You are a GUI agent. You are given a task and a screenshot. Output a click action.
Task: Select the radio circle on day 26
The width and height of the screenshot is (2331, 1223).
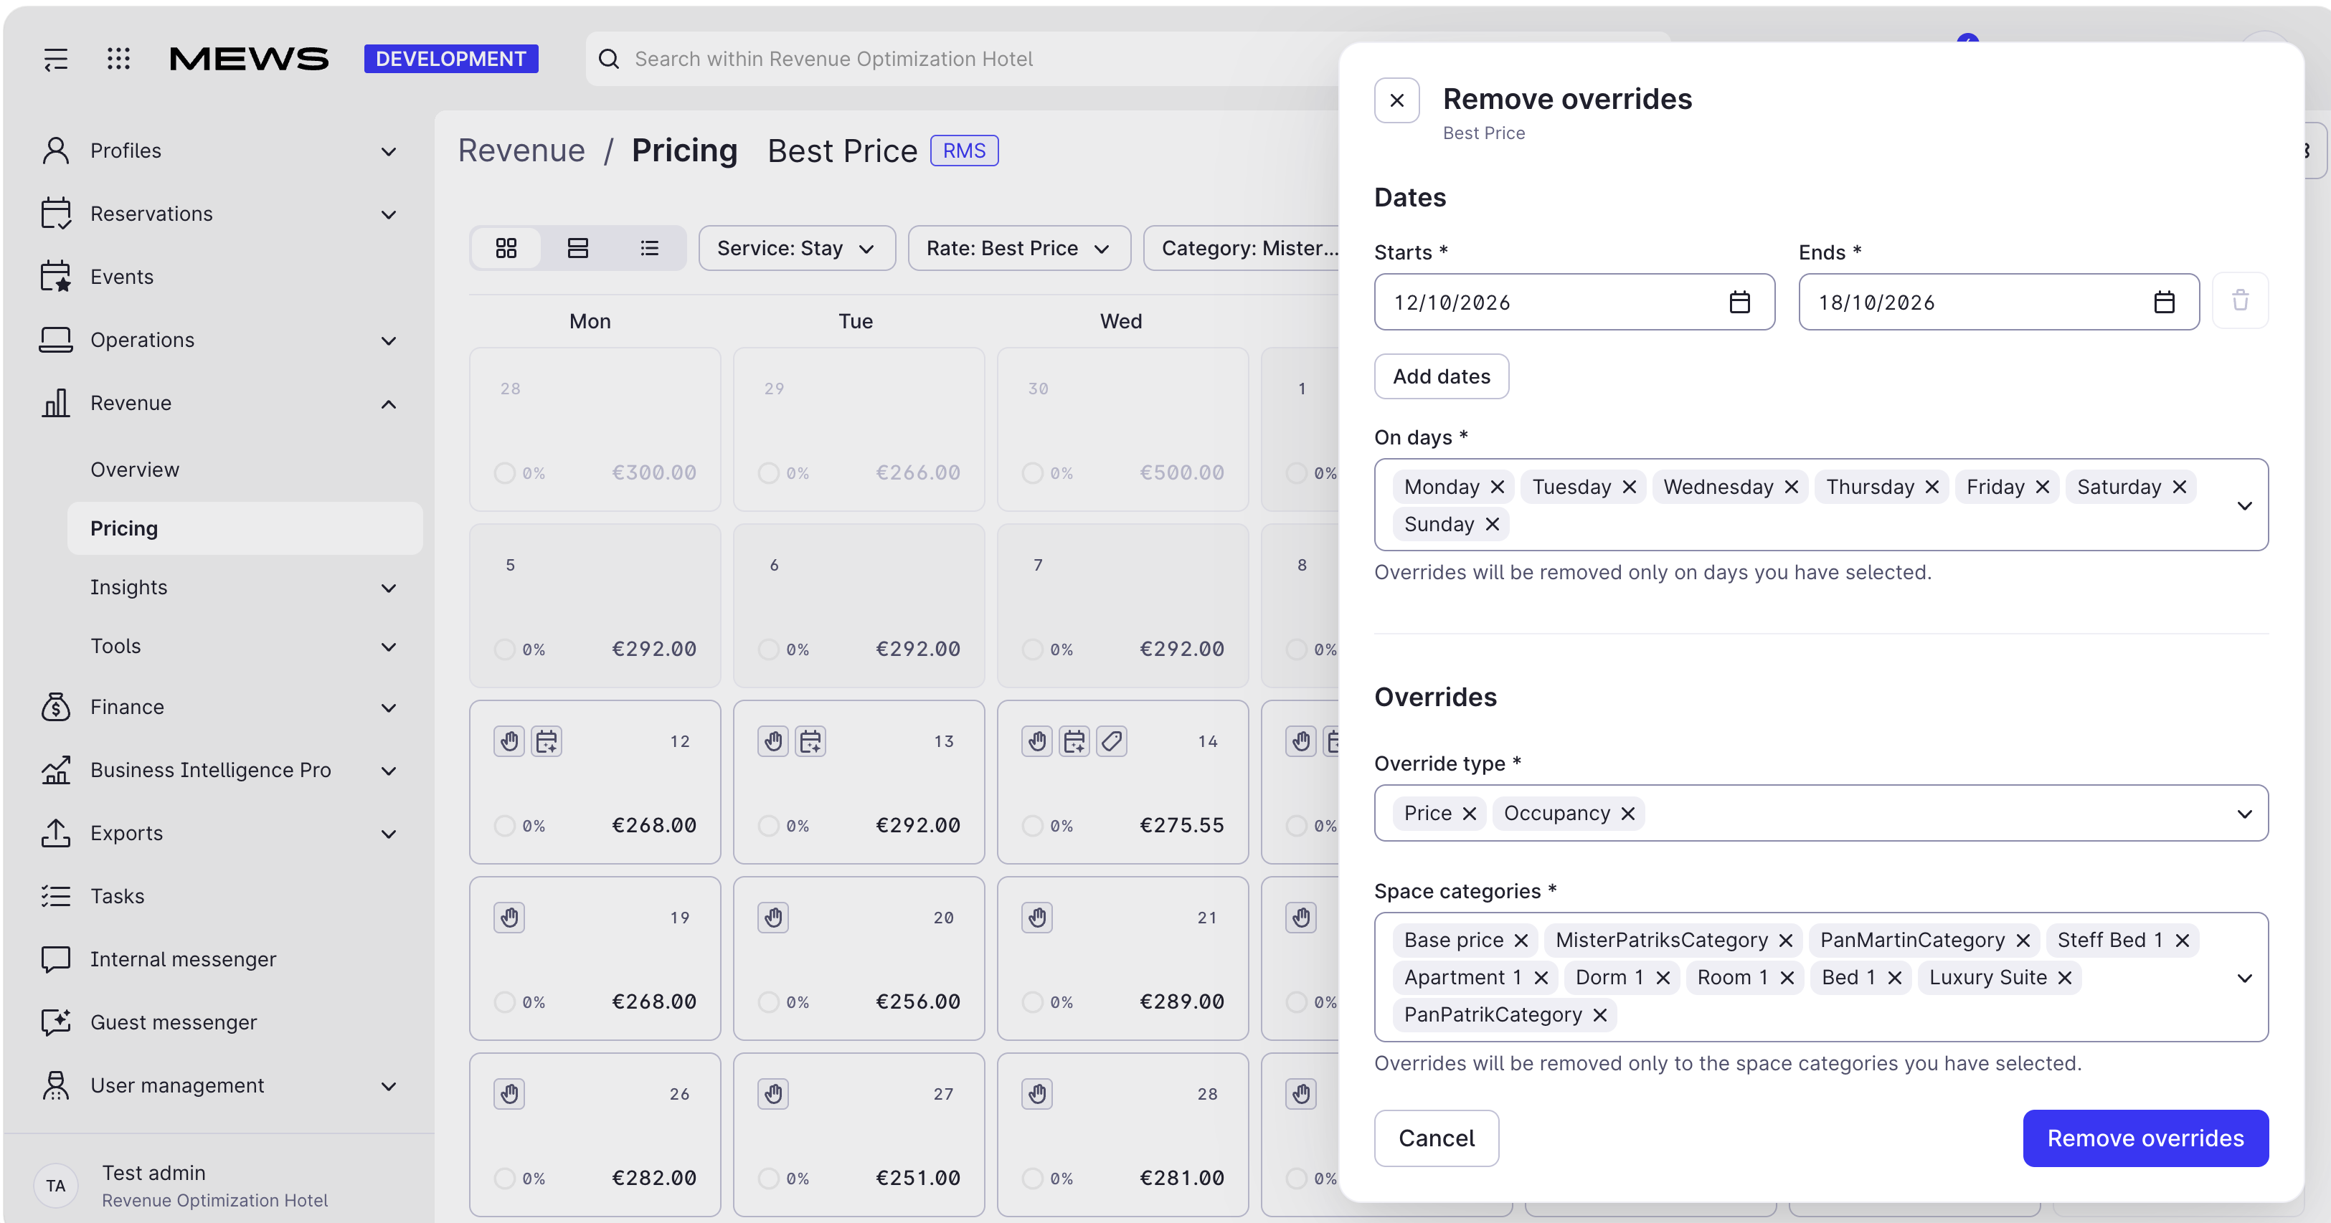(x=504, y=1179)
